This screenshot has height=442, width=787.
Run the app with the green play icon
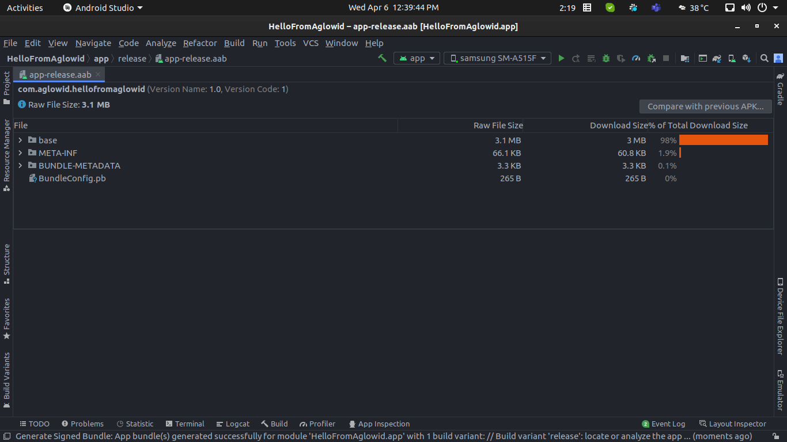point(561,58)
